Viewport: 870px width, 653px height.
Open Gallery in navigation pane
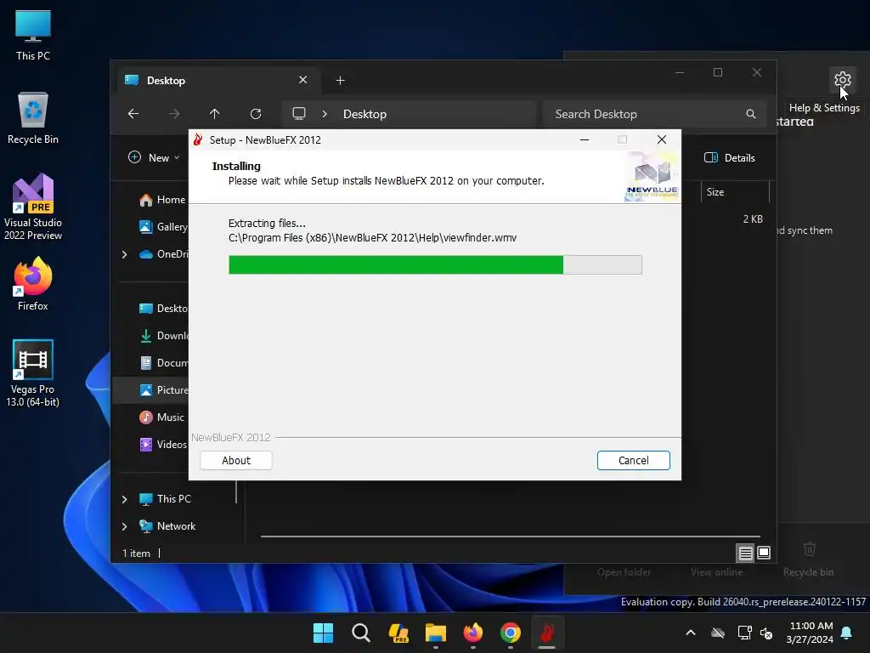click(164, 226)
